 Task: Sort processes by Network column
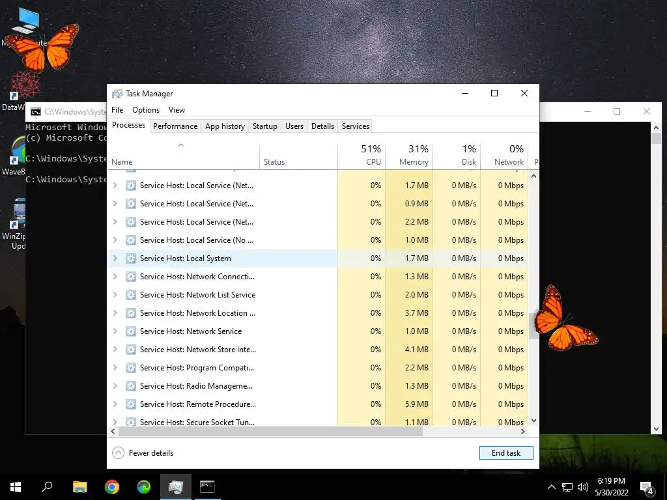click(505, 156)
